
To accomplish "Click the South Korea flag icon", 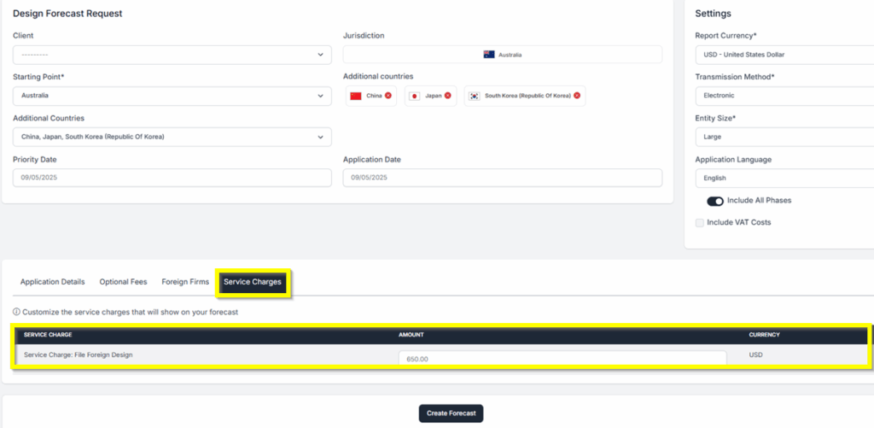I will 475,96.
